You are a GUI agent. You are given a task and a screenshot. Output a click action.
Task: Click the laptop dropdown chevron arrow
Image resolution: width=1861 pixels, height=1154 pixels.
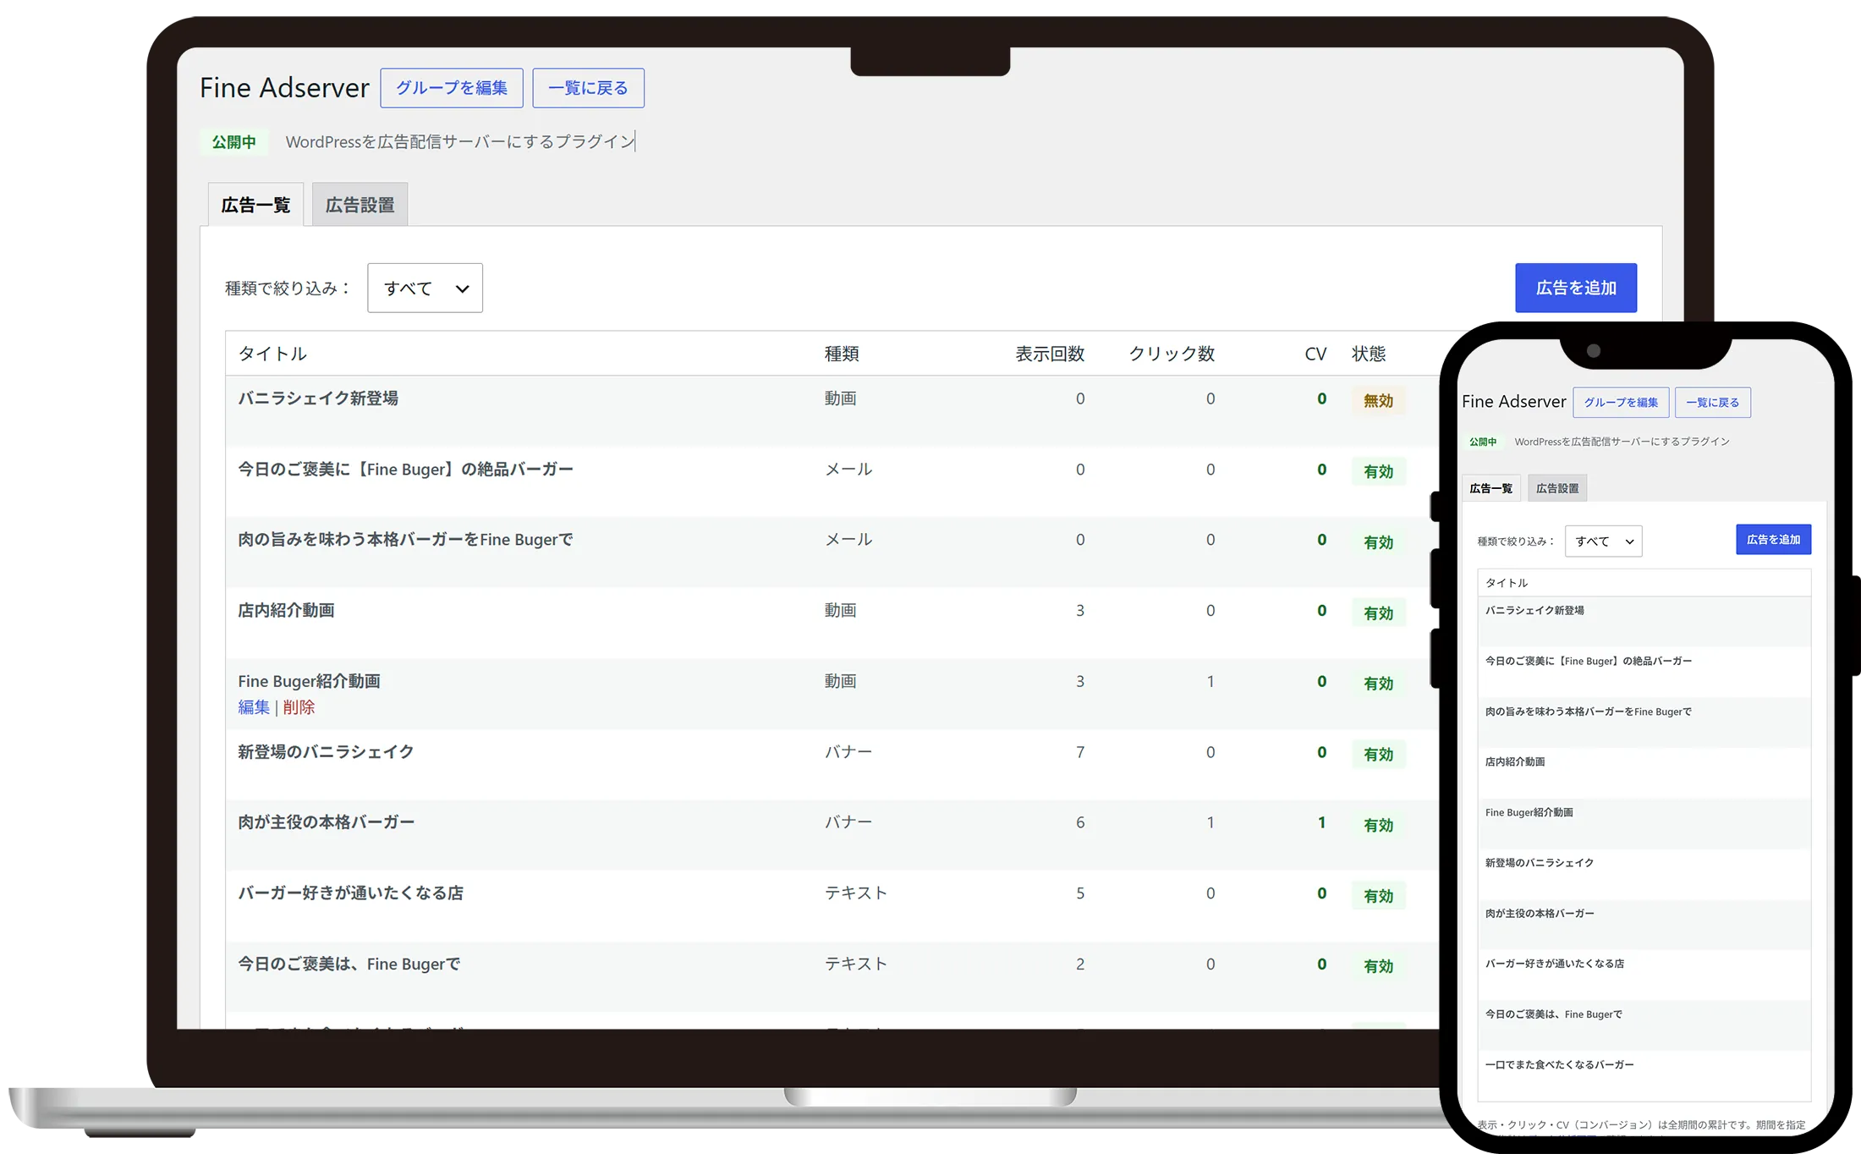tap(462, 288)
